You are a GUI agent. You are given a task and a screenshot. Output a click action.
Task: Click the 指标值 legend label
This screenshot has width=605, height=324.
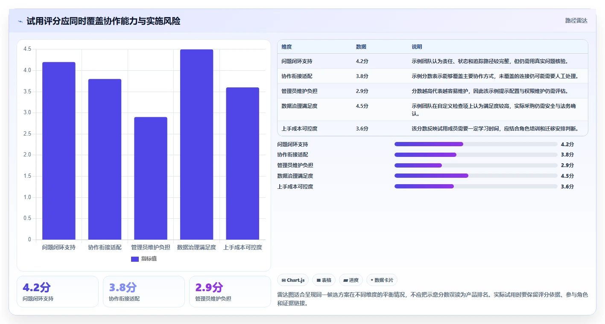[149, 259]
